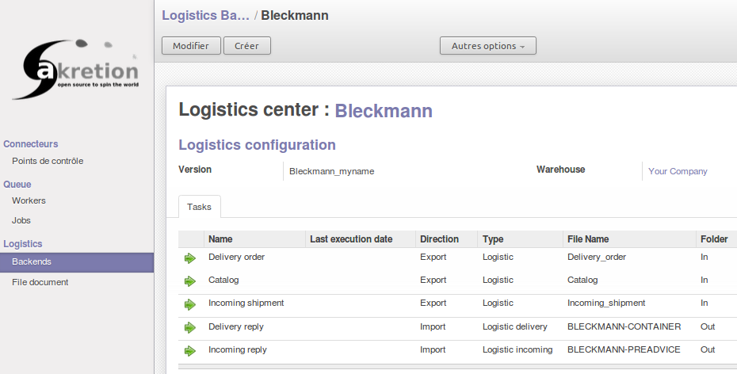737x374 pixels.
Task: Open the Autres options dropdown
Action: click(488, 46)
